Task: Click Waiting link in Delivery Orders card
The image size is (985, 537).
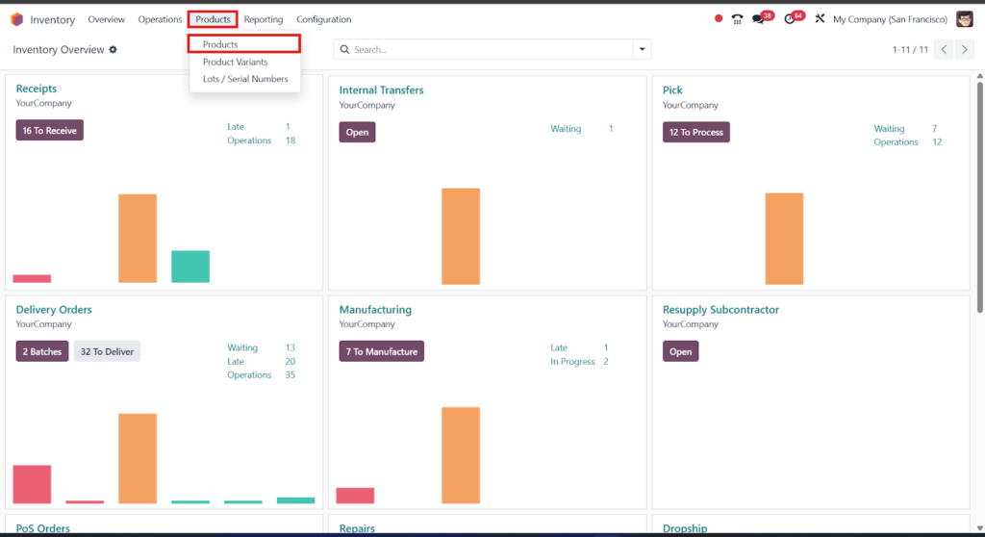Action: (x=242, y=347)
